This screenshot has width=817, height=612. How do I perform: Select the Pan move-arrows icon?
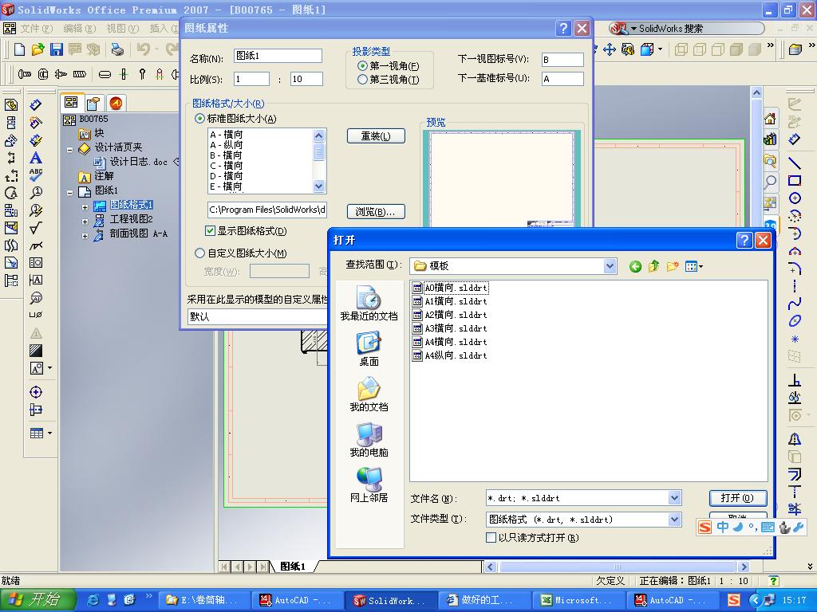tap(609, 49)
